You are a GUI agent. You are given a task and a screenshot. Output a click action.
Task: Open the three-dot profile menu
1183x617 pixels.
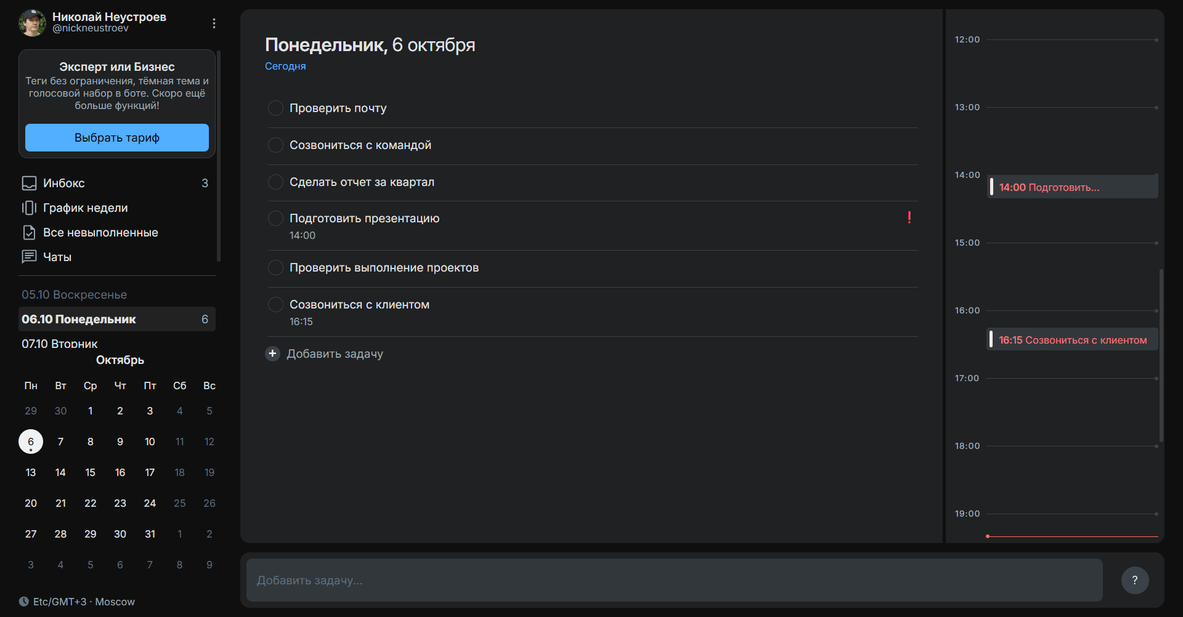pos(214,23)
